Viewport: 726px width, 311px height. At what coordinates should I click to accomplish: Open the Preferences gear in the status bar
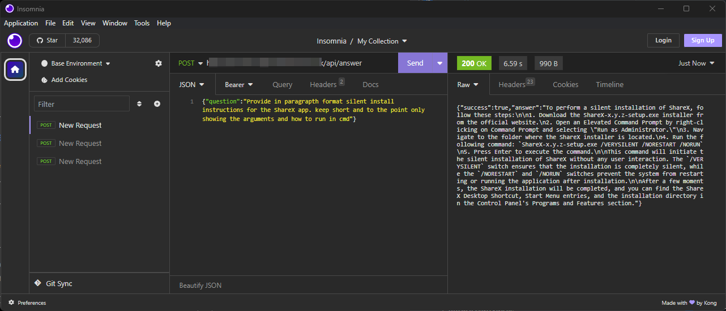(11, 303)
